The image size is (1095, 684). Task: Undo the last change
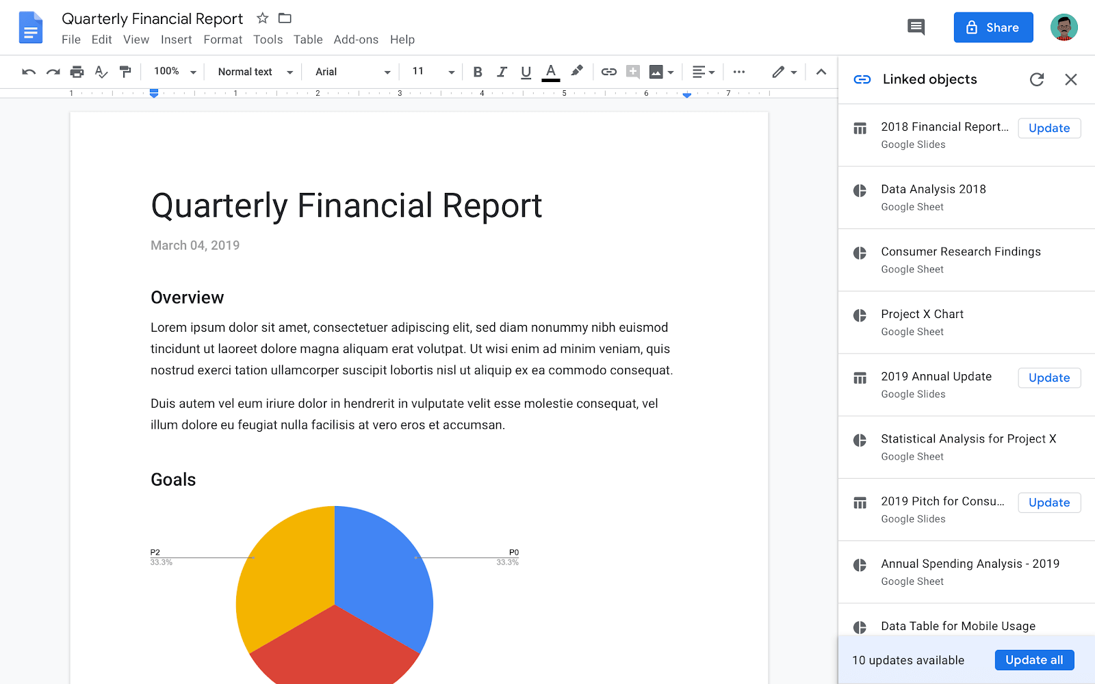pos(28,72)
